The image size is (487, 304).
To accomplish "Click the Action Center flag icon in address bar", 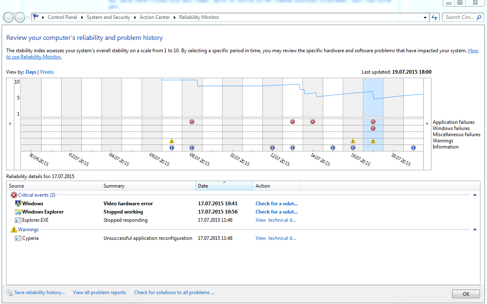I will [36, 17].
